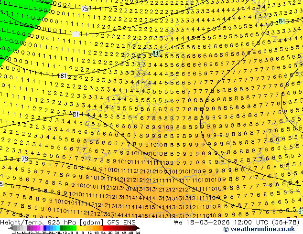The height and width of the screenshot is (234, 303).
Task: Click the 54 value on the legend scale
Action: tap(138, 233)
